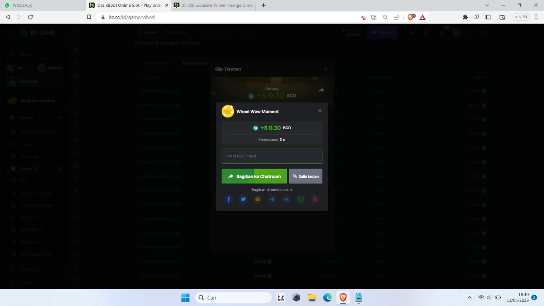
Task: Expand system tray hidden icons chevron
Action: tap(469, 297)
